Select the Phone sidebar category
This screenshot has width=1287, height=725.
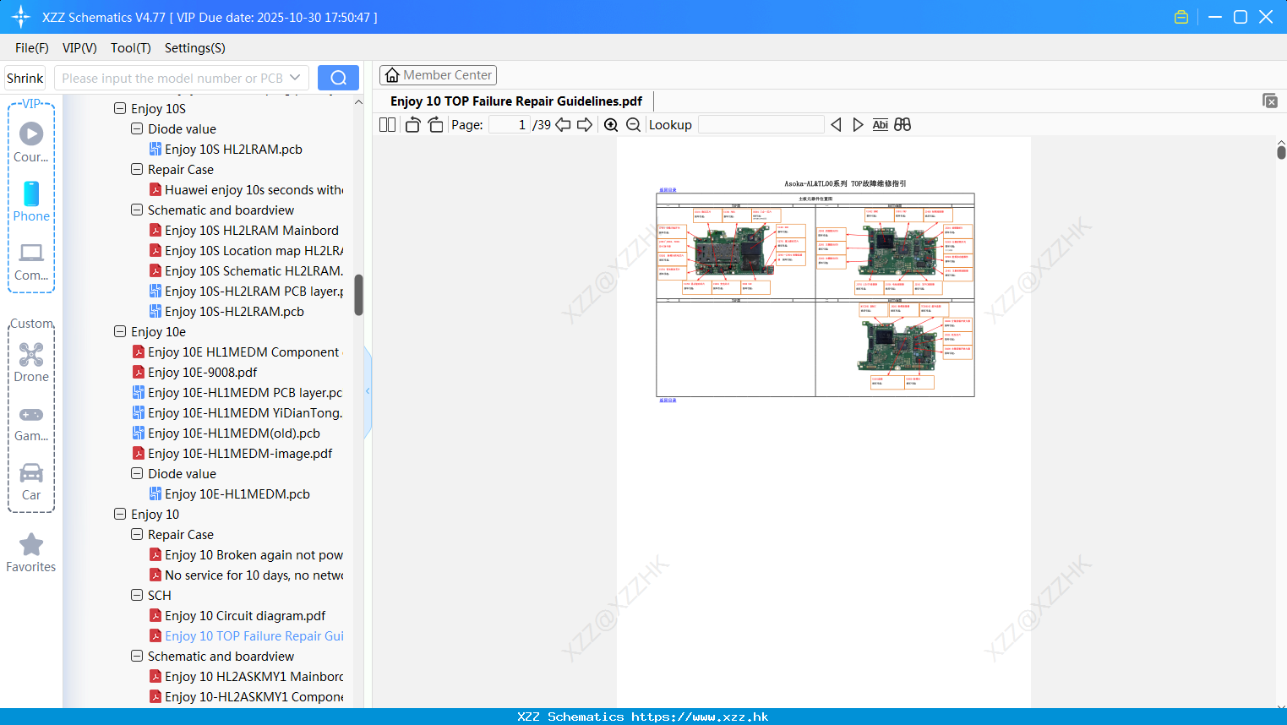pos(31,201)
